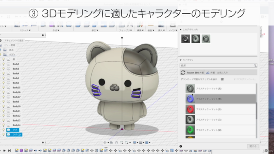This screenshot has width=274, height=154.
Task: Select the Body4 row in the browser
Action: 16,74
